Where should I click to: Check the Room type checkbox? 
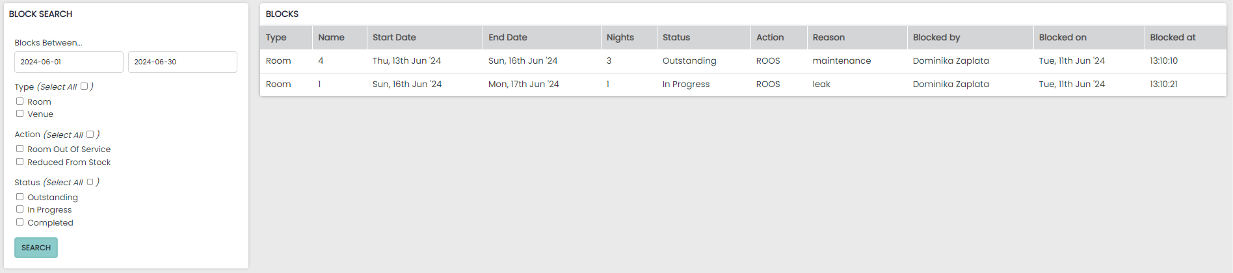point(20,101)
